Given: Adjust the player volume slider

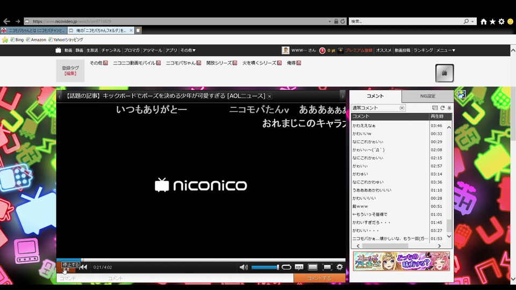Looking at the screenshot, I should point(265,267).
